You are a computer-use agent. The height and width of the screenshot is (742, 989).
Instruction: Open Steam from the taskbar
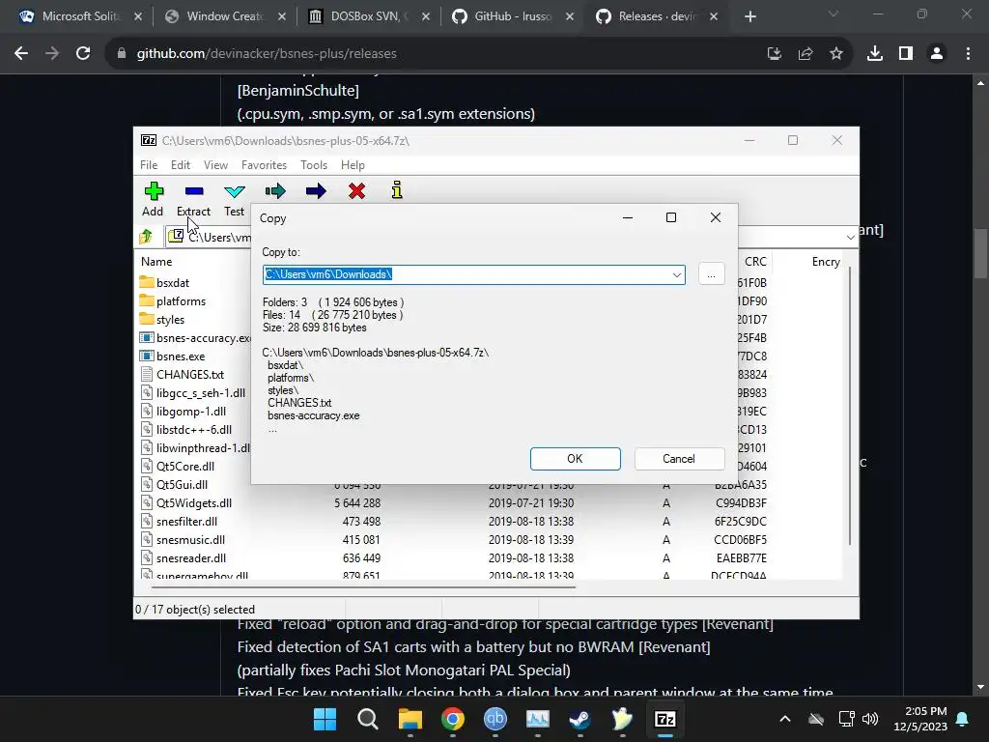(x=579, y=719)
